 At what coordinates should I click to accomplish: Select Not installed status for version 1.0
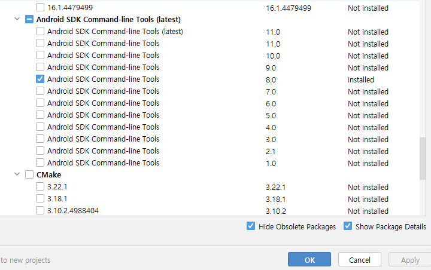[368, 164]
